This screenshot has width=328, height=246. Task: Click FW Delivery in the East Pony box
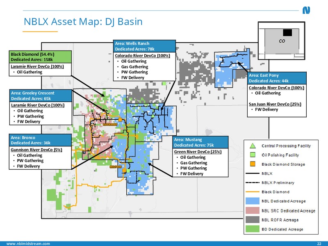(x=266, y=109)
